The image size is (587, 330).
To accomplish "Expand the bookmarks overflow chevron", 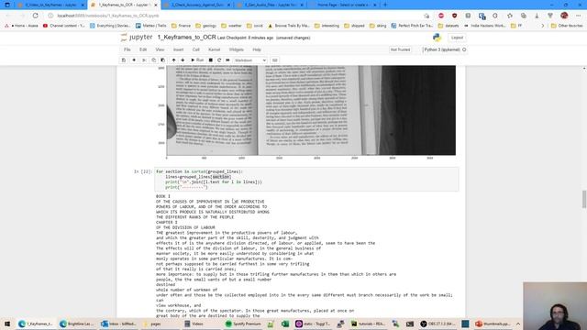I will [x=542, y=26].
